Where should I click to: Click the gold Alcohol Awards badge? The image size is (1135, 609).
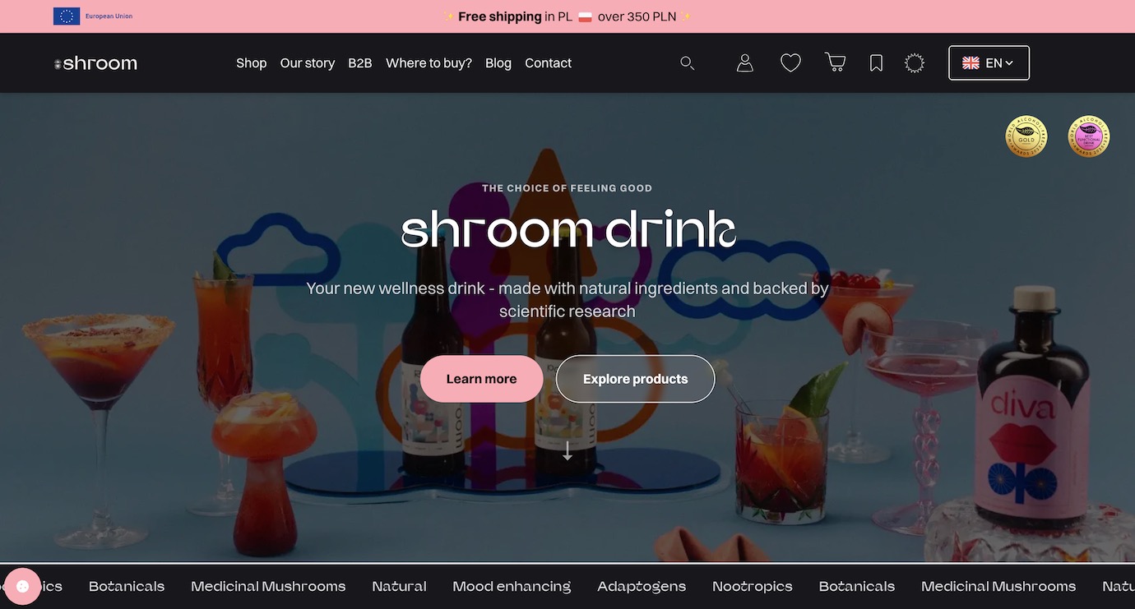tap(1026, 136)
